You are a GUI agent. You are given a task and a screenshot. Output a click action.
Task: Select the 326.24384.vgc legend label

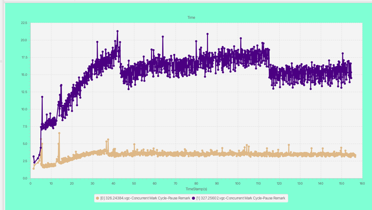[x=145, y=198]
